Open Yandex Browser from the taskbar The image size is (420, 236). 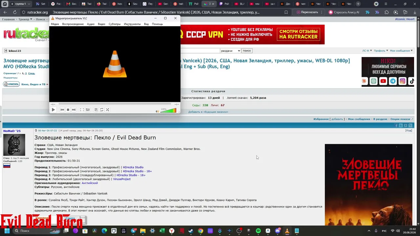(172, 231)
